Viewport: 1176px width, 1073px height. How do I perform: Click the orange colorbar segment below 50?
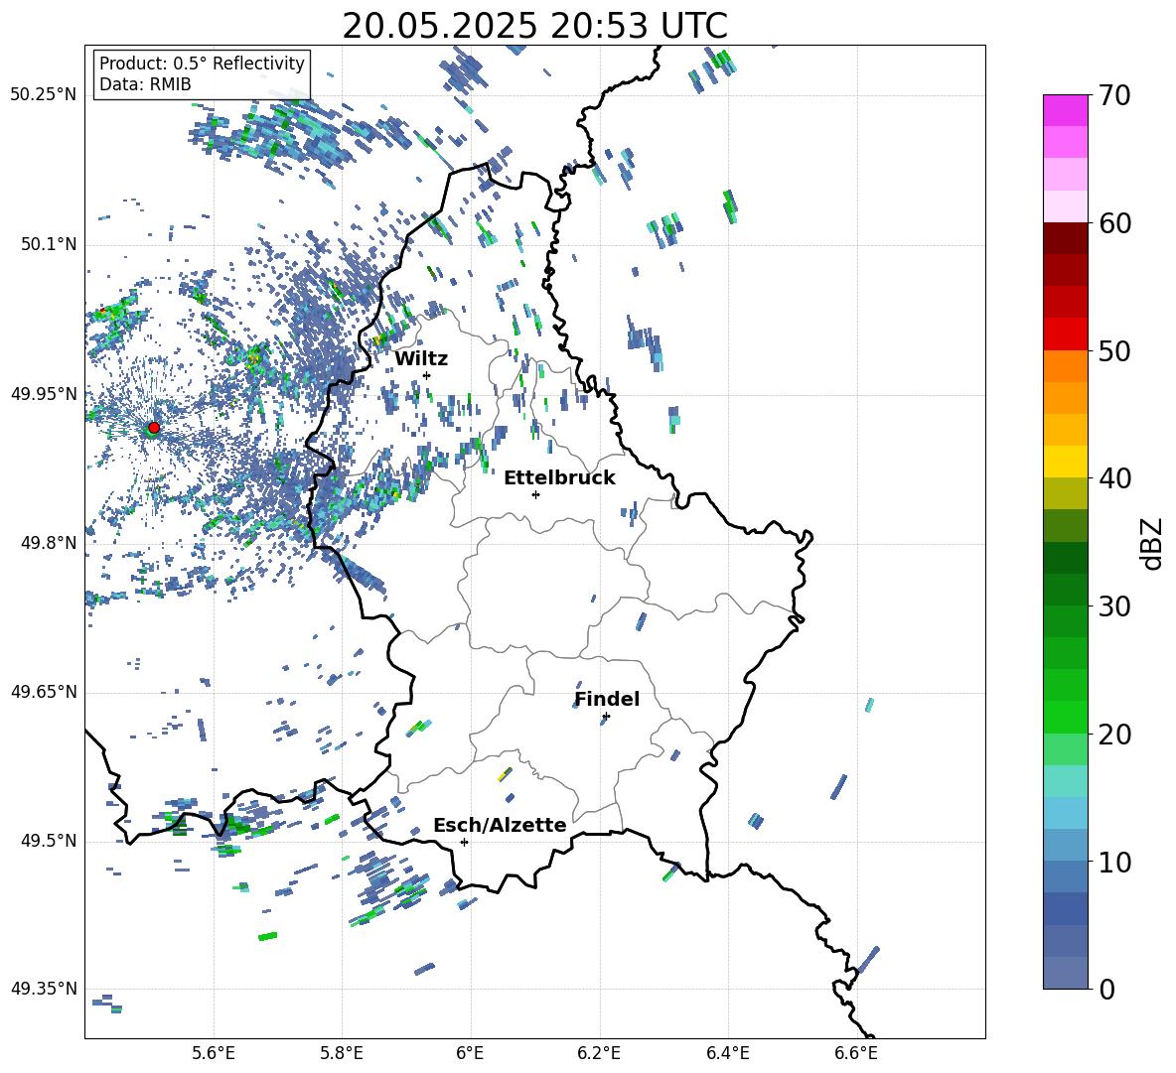pyautogui.click(x=1065, y=366)
